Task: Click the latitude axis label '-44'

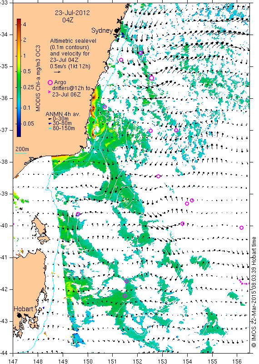Action: coord(4,353)
